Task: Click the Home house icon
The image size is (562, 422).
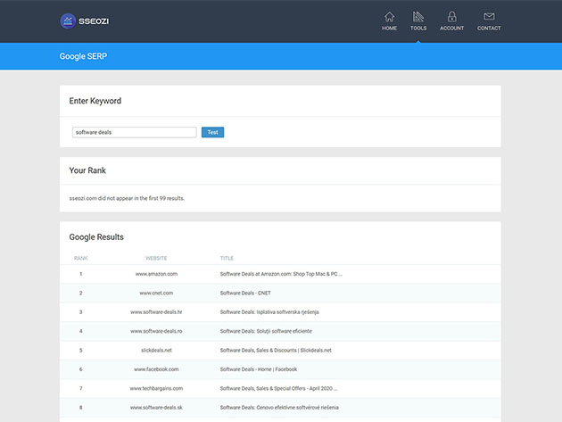Action: pyautogui.click(x=389, y=16)
